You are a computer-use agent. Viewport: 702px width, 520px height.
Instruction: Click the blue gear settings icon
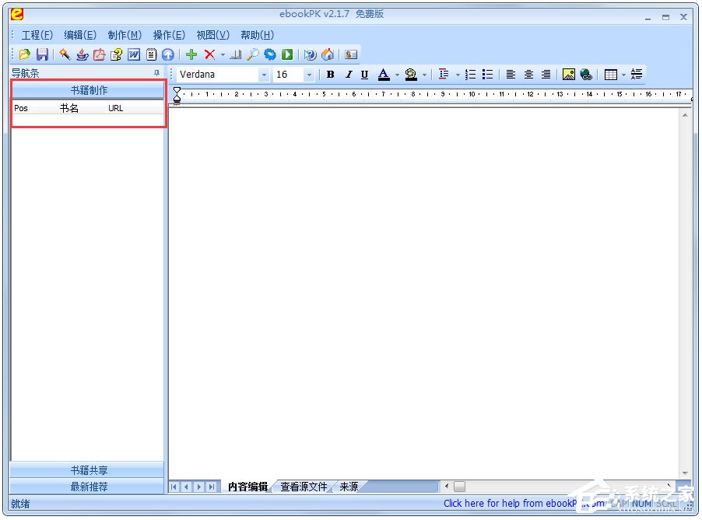(270, 54)
